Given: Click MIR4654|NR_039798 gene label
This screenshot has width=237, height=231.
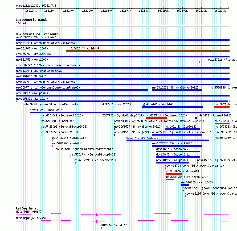Looking at the screenshot, I should pyautogui.click(x=115, y=225).
